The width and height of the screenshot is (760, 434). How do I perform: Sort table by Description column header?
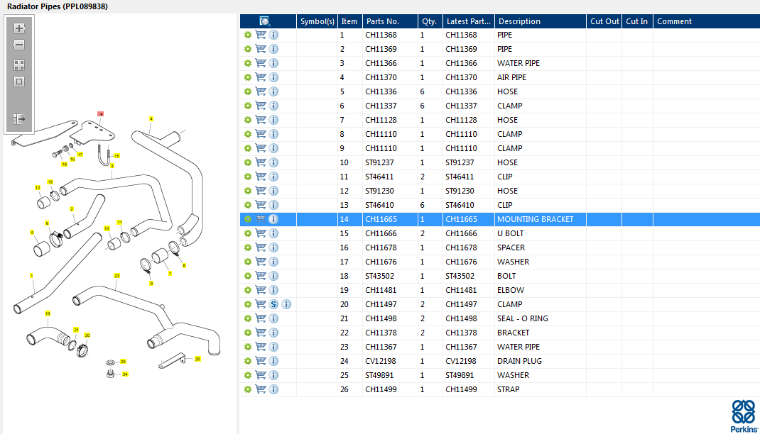[519, 21]
